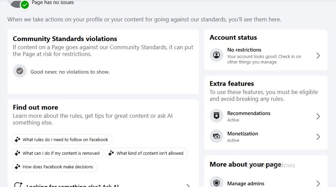Click sparkle icon beside Facebook decisions question
The height and width of the screenshot is (187, 336).
tap(17, 167)
